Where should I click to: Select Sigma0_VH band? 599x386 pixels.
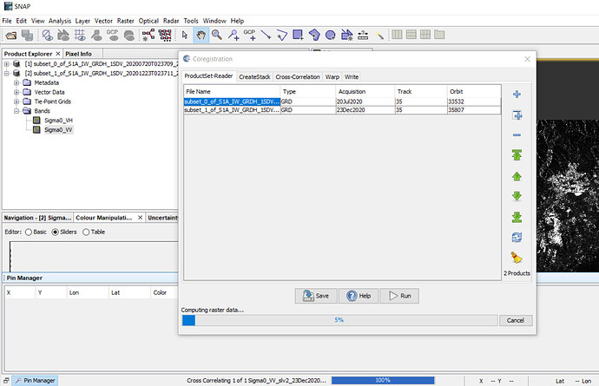(x=58, y=121)
